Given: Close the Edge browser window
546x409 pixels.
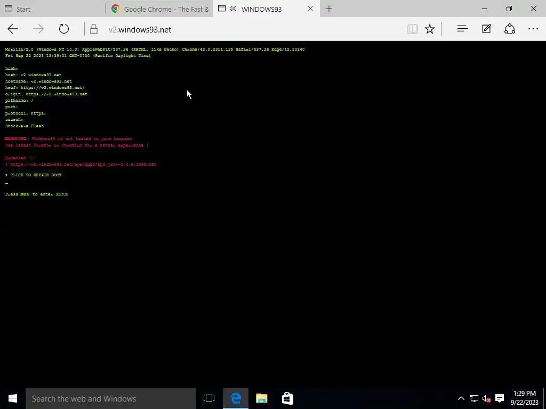Looking at the screenshot, I should [533, 9].
